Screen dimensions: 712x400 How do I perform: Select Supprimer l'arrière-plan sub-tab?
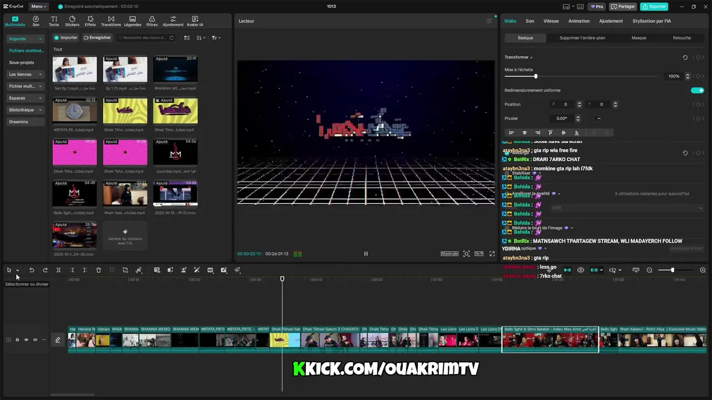point(582,38)
